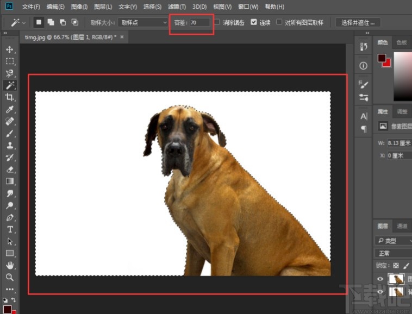Select the Move tool

point(10,49)
